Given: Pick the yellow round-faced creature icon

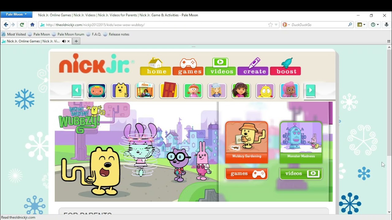Looking at the screenshot, I should tap(265, 91).
